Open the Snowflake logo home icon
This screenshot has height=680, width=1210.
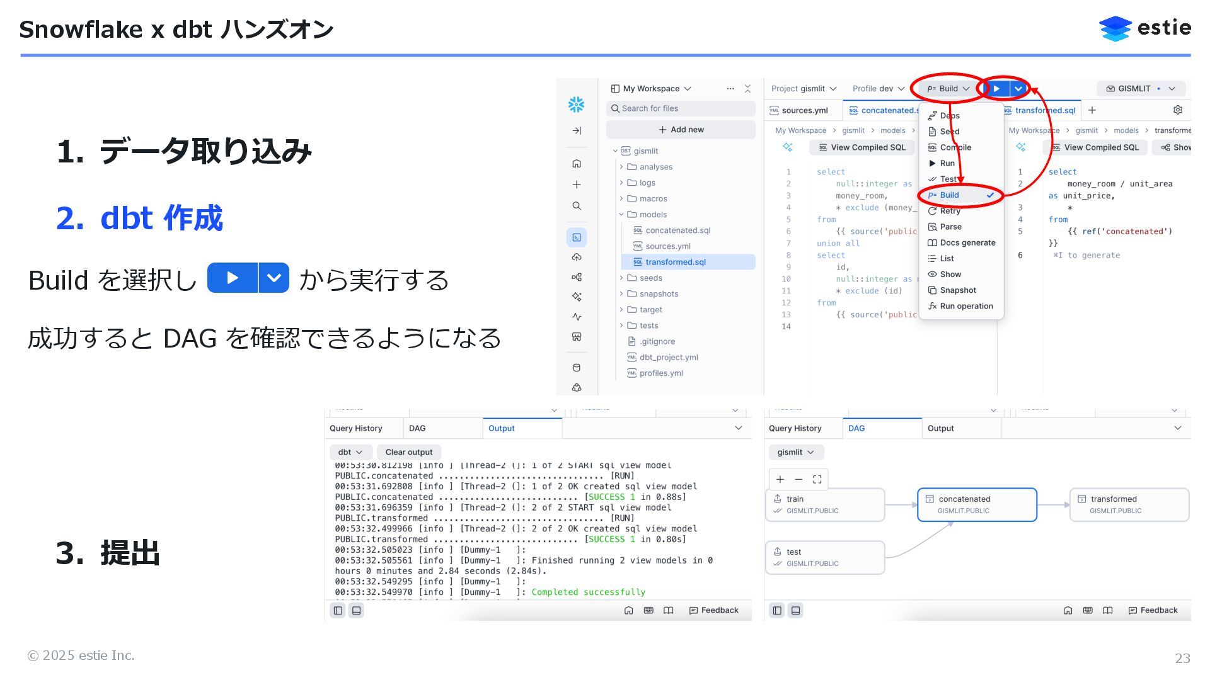pyautogui.click(x=576, y=105)
